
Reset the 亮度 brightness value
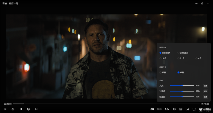tap(206, 86)
